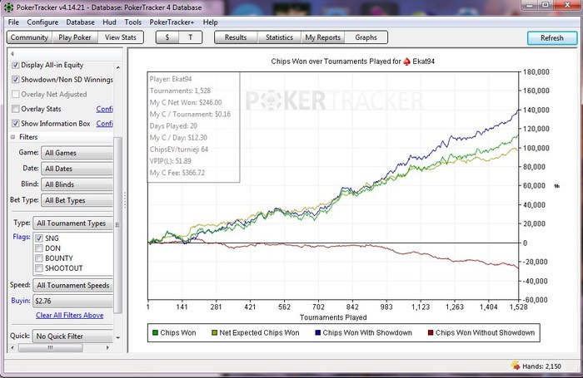Click Clear All Filters Above link
583x378 pixels.
click(x=69, y=316)
